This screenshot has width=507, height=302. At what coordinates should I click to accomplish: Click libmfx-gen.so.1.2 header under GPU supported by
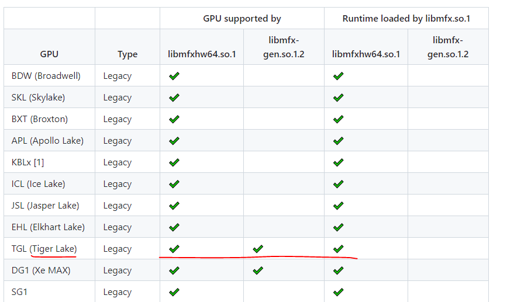tap(284, 47)
